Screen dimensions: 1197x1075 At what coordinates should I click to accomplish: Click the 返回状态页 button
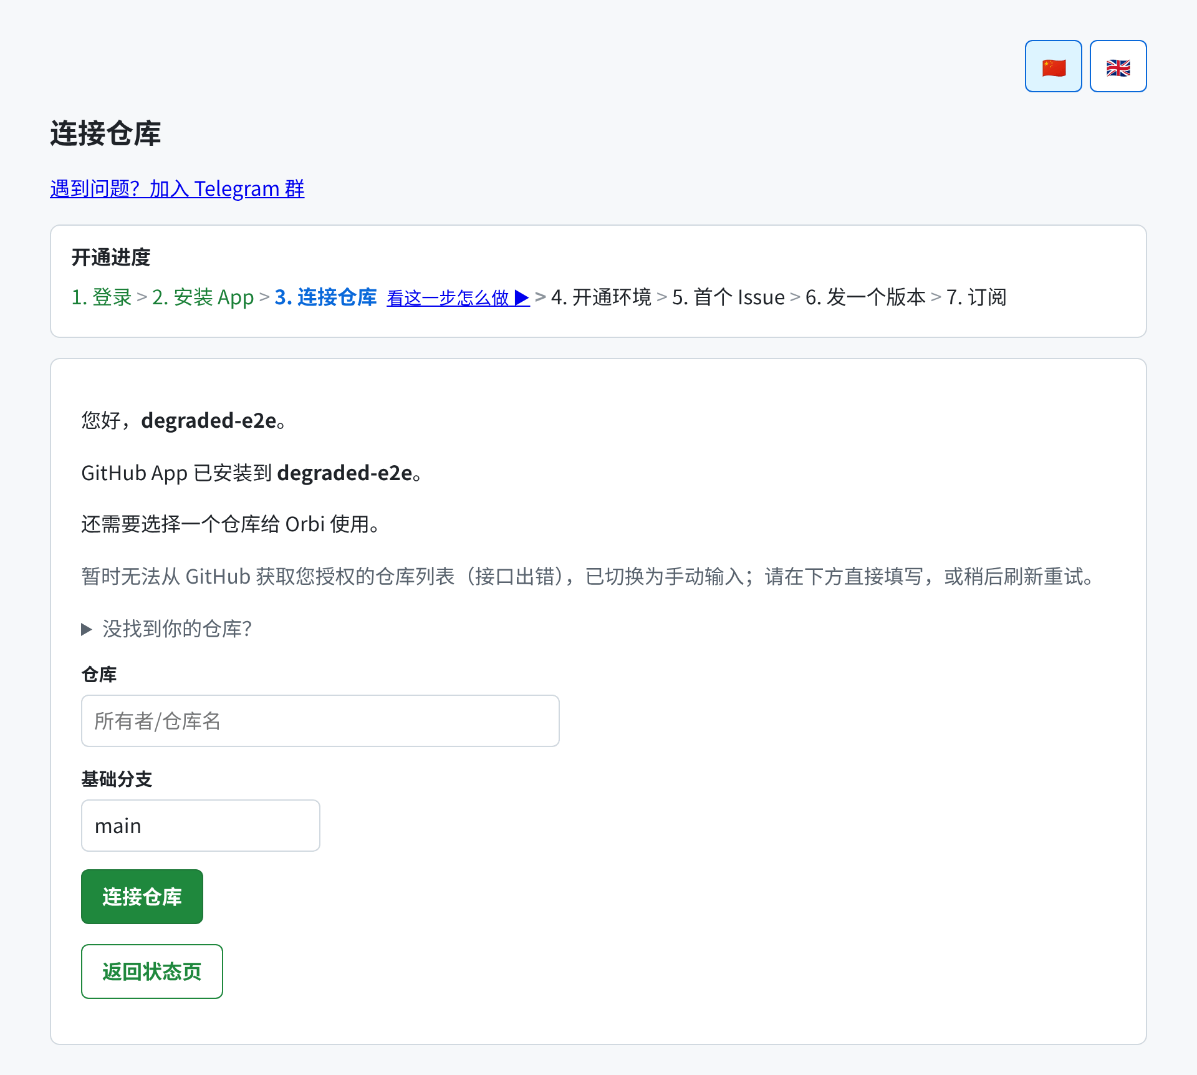pos(152,971)
